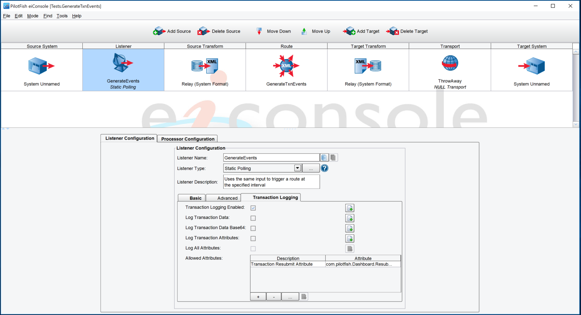The height and width of the screenshot is (315, 581).
Task: Open the Advanced settings tab
Action: tap(223, 198)
